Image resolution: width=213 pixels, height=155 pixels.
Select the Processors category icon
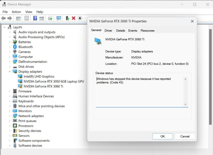point(15,126)
